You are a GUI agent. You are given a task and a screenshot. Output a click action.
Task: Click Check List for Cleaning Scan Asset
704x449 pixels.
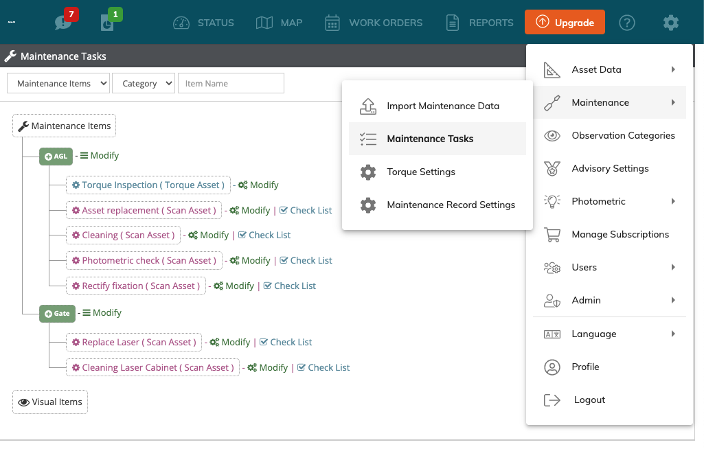pyautogui.click(x=264, y=235)
